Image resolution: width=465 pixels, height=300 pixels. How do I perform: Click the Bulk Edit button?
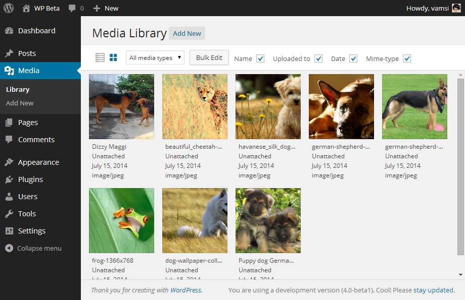click(209, 57)
